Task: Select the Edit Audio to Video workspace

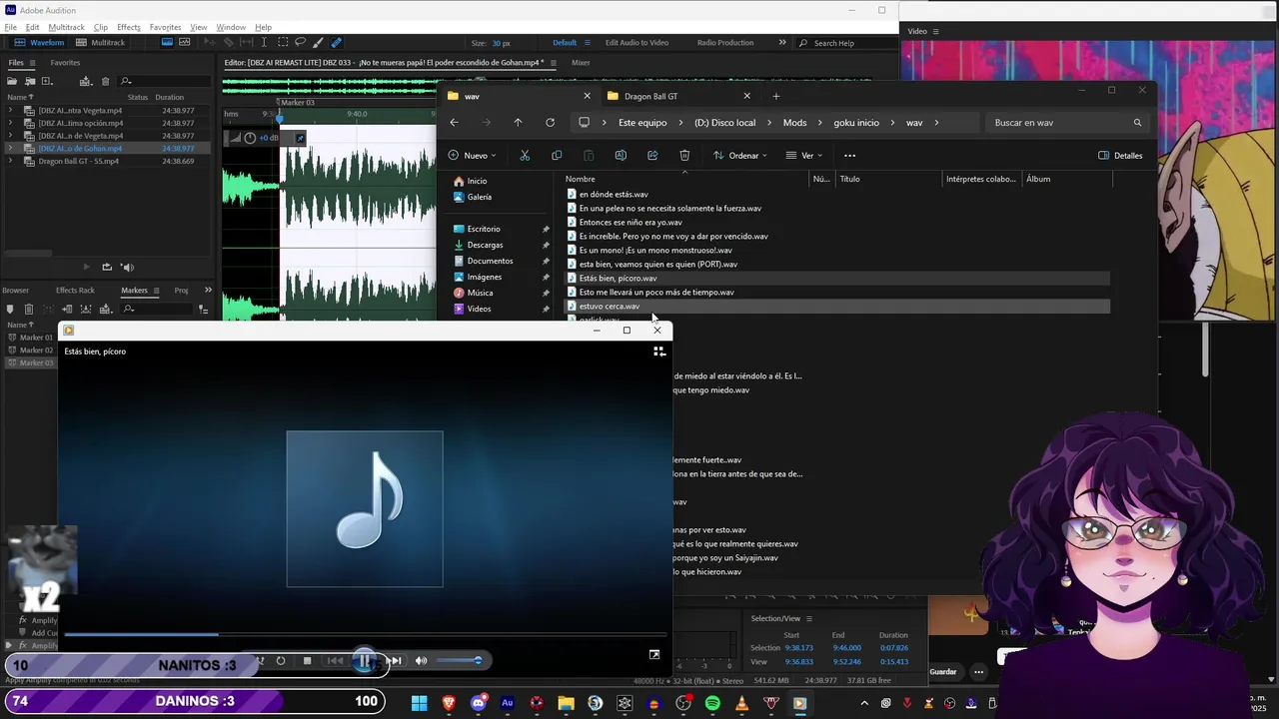Action: tap(637, 43)
